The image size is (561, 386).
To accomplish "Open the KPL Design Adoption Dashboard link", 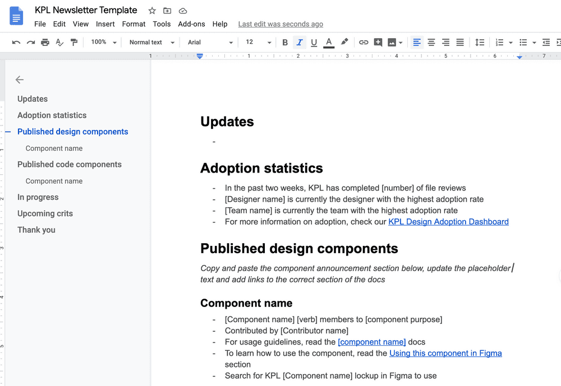I will 448,221.
